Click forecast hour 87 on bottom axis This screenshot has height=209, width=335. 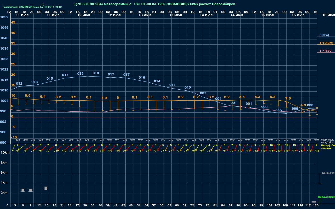pyautogui.click(x=231, y=206)
